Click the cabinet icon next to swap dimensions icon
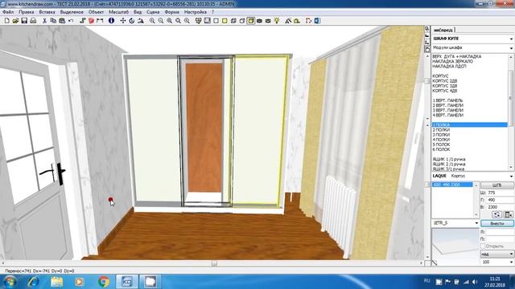 tap(508, 214)
